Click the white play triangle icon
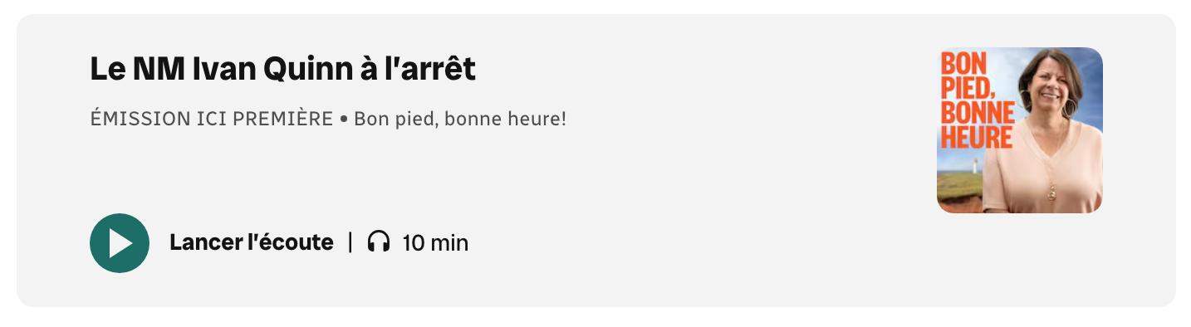The image size is (1191, 327). 121,243
